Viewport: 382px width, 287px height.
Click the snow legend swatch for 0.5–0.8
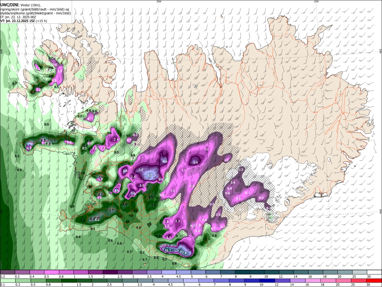pyautogui.click(x=51, y=272)
